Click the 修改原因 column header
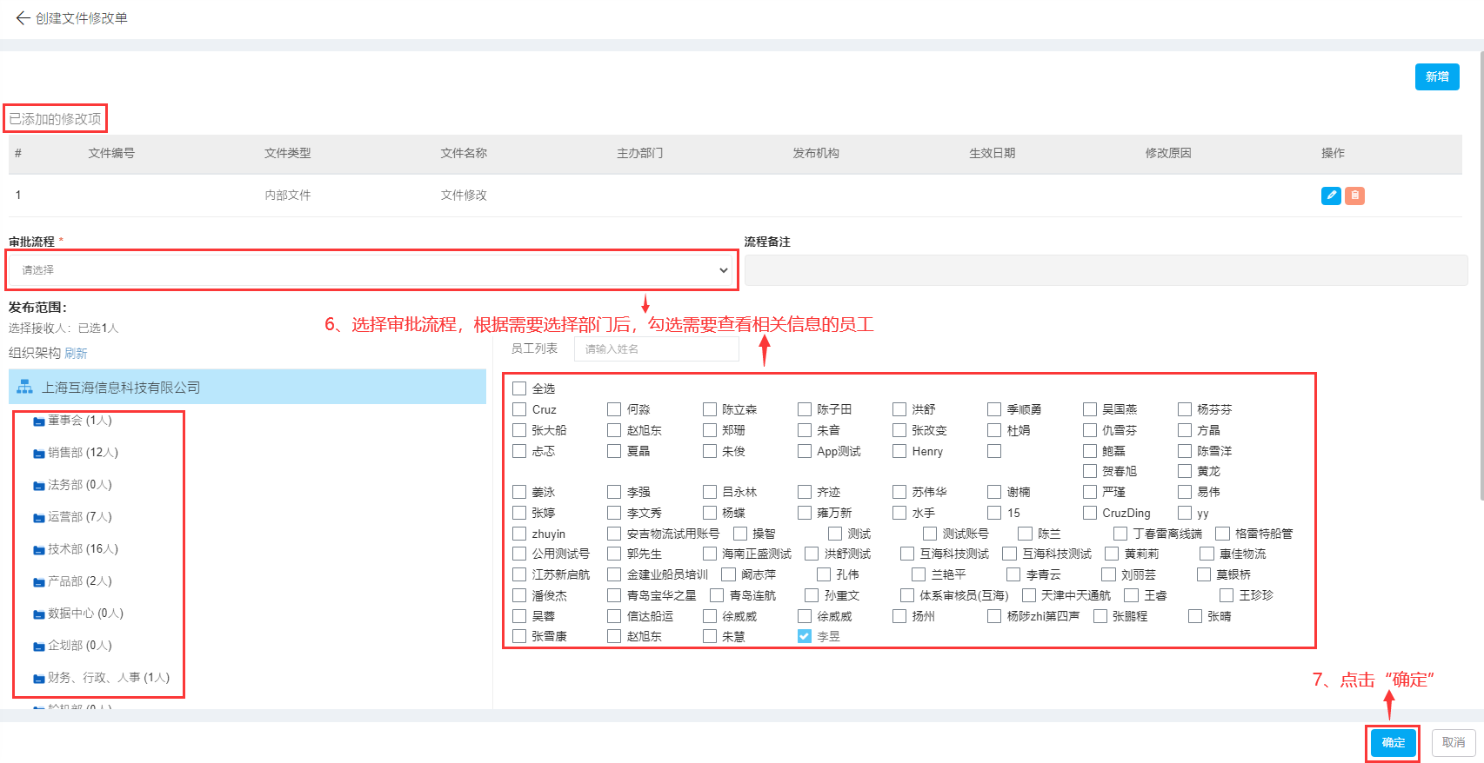The width and height of the screenshot is (1484, 763). (1168, 153)
